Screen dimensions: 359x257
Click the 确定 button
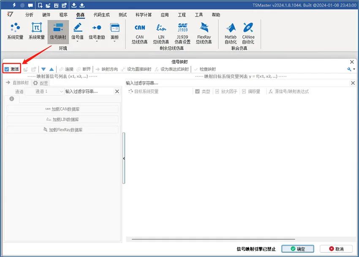(x=297, y=249)
